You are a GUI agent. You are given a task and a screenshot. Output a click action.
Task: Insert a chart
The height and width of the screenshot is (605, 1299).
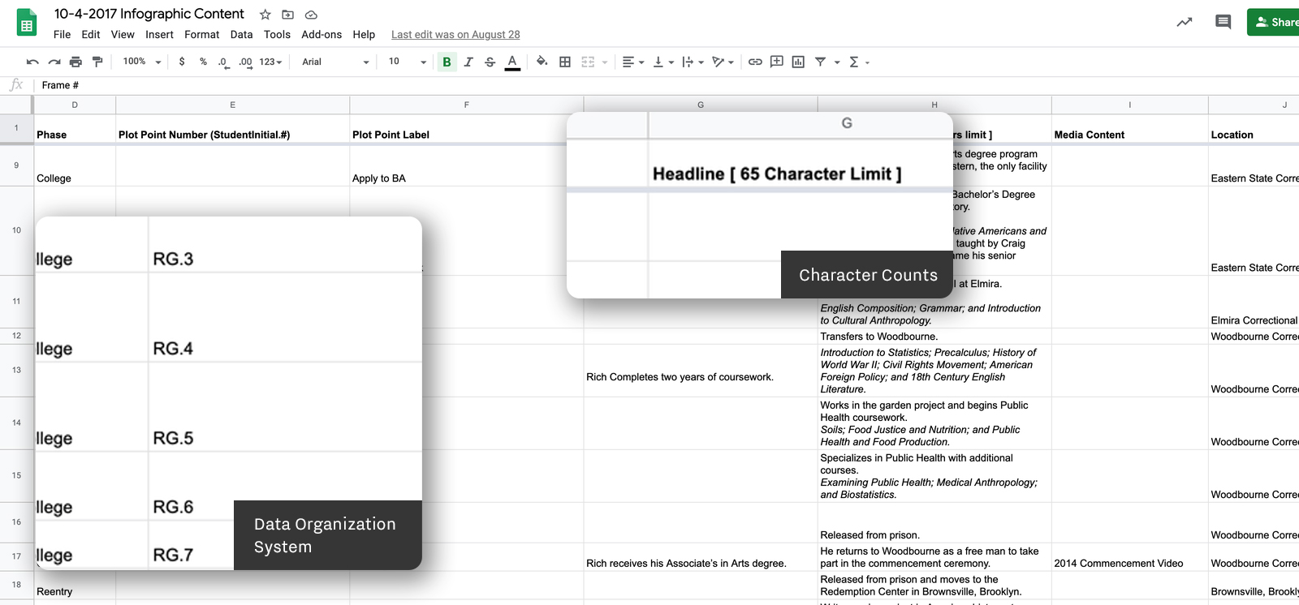[798, 62]
